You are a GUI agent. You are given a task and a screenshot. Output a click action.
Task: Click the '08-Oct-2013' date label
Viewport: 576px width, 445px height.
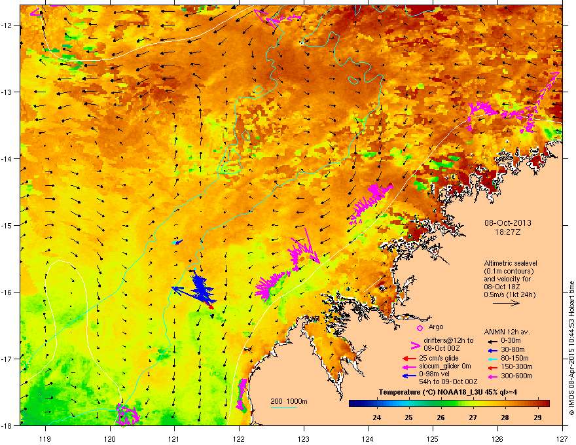coord(508,223)
